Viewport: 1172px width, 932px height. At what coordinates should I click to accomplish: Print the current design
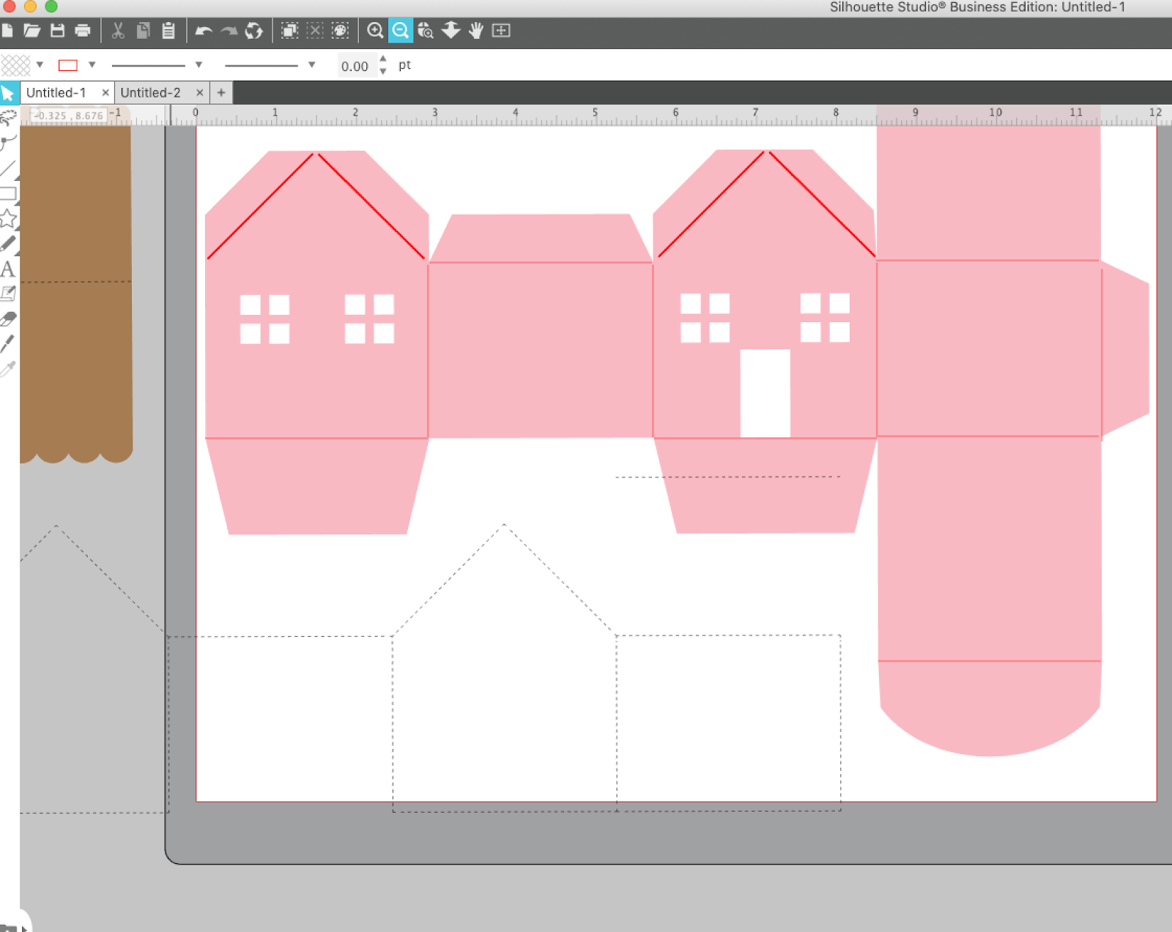pos(81,31)
